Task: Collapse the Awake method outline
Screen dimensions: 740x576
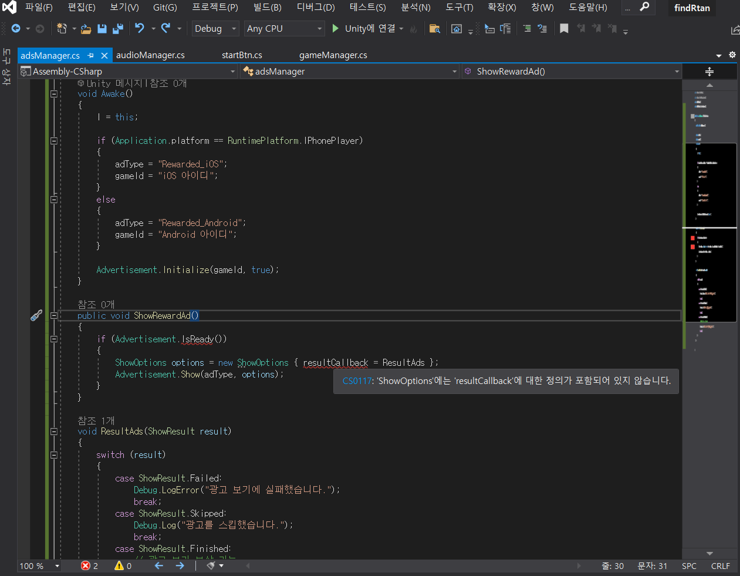Action: [54, 93]
